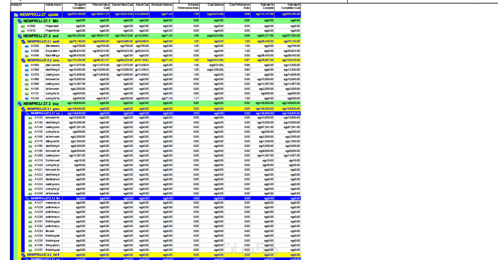Select the blue activity icon of A1030
498x260 pixels.
point(26,51)
